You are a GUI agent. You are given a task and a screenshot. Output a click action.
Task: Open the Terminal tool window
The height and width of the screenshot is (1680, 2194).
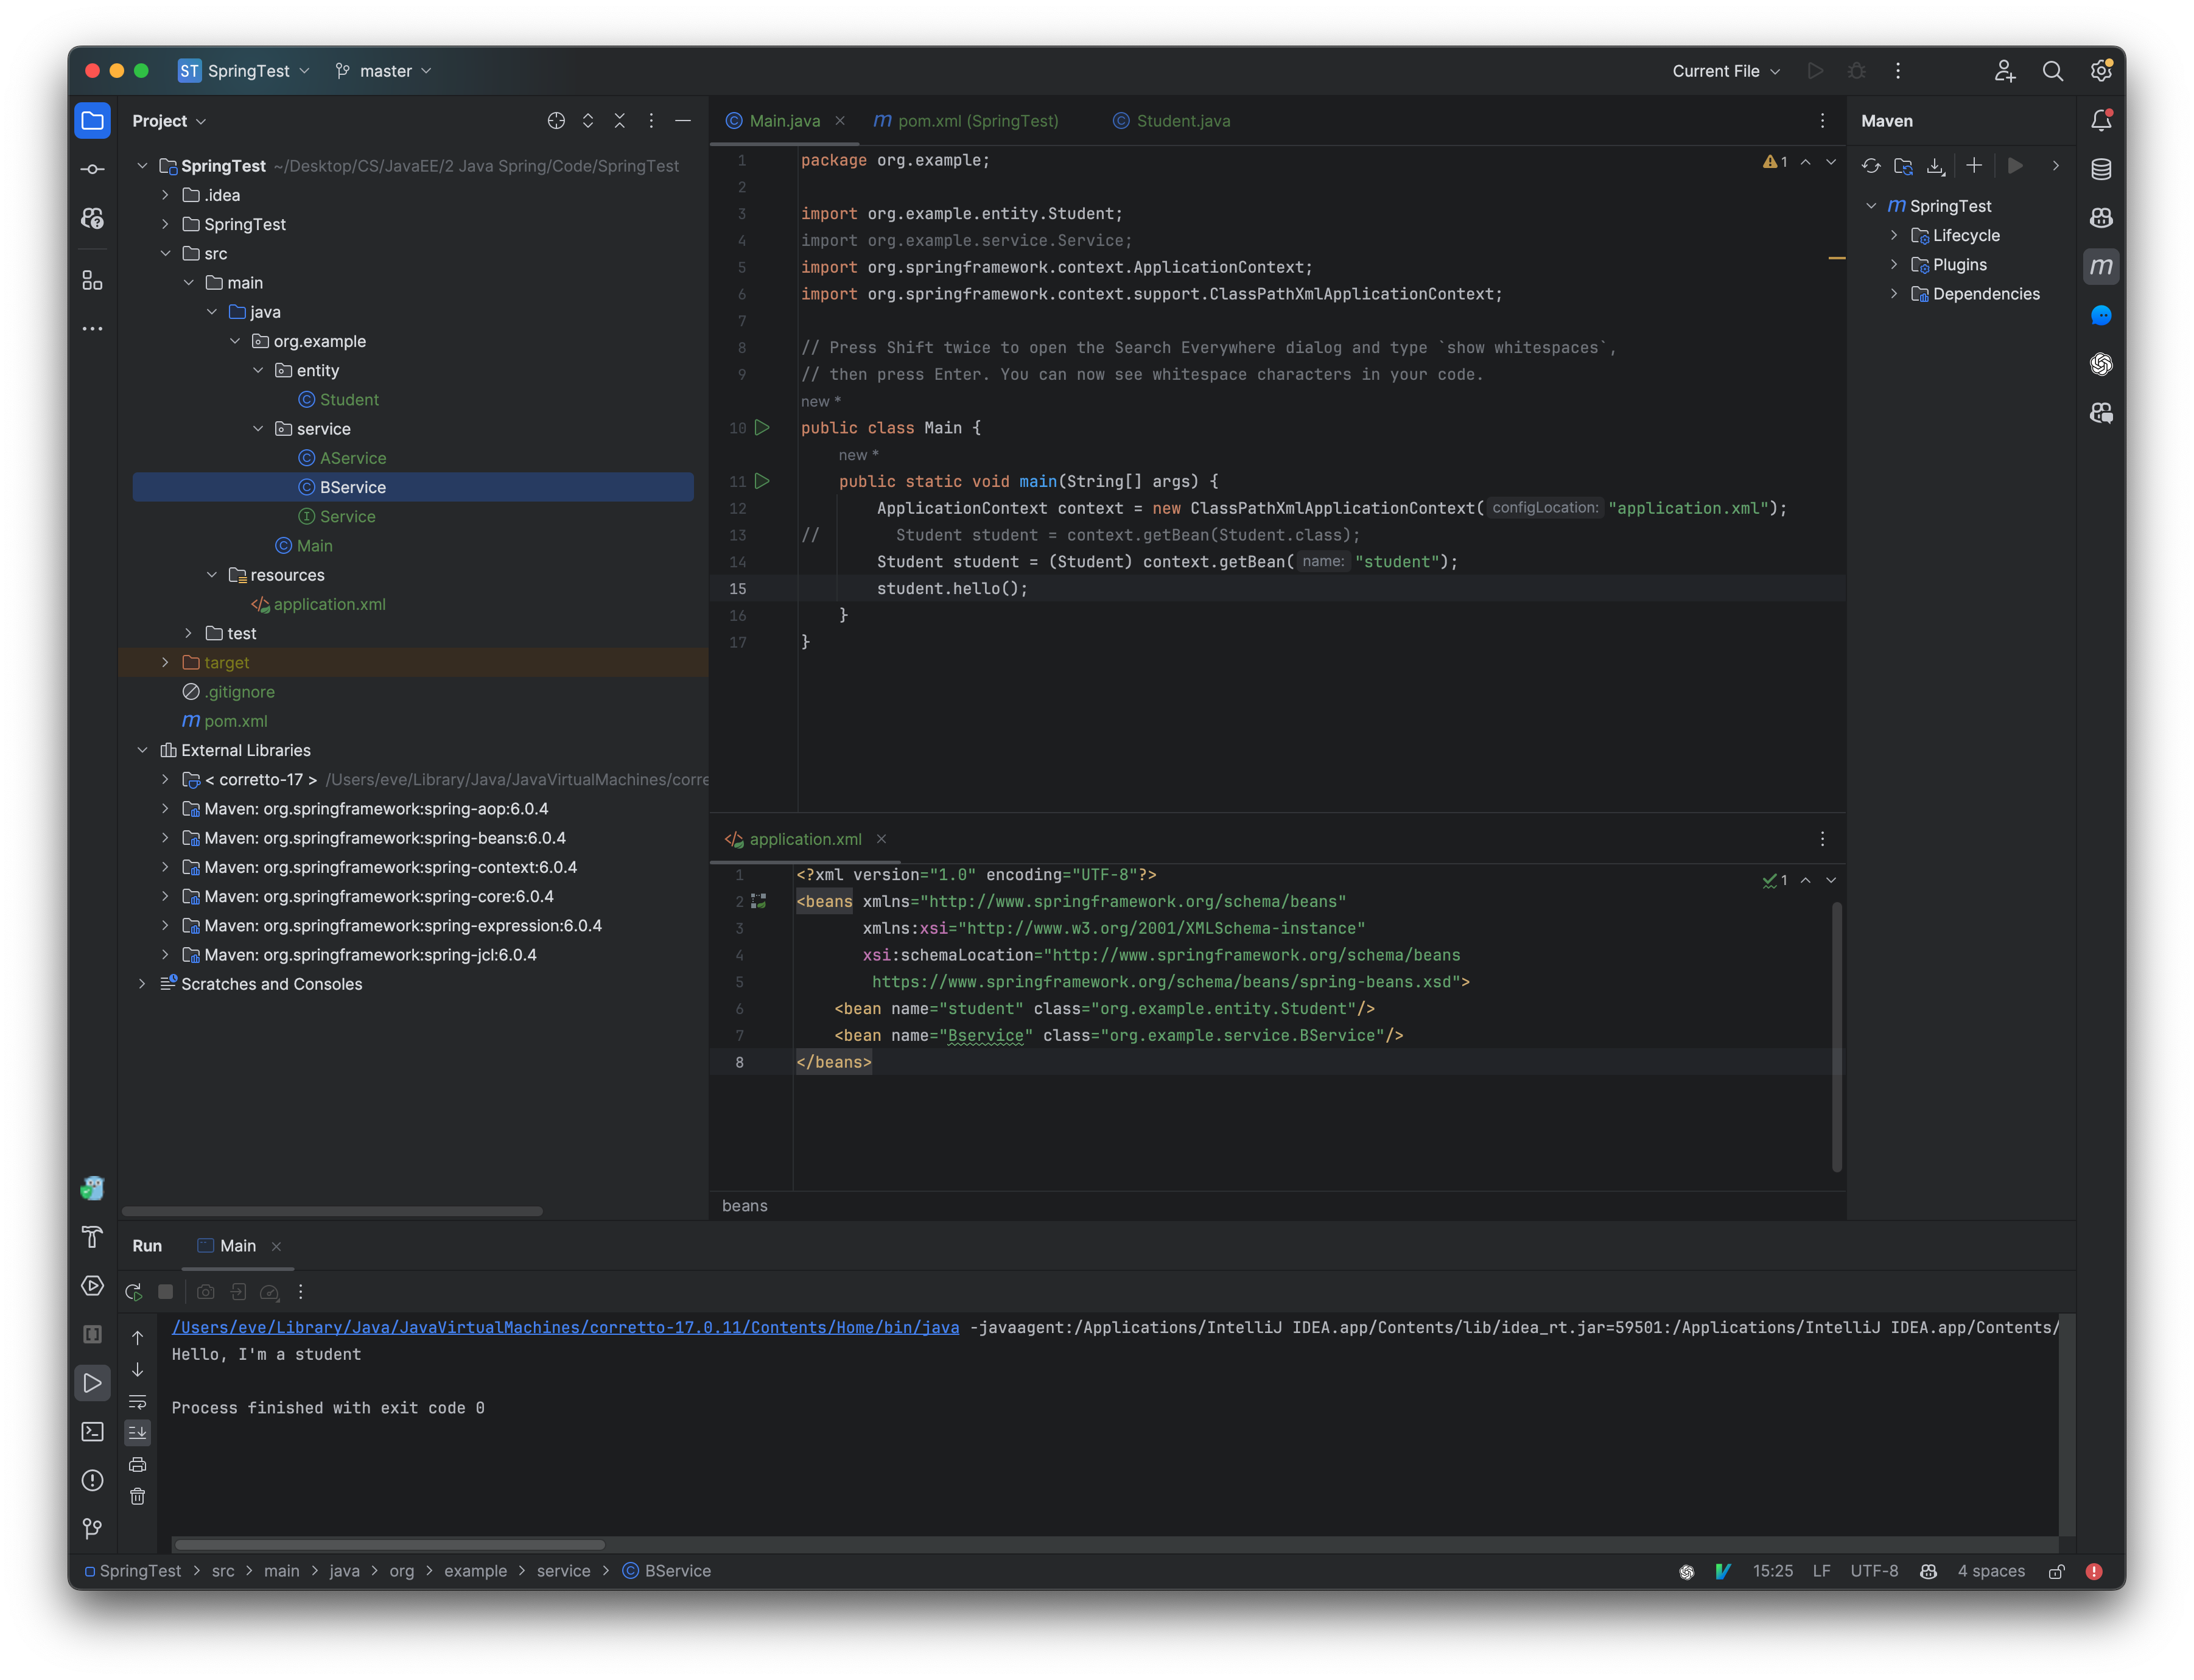click(x=92, y=1432)
